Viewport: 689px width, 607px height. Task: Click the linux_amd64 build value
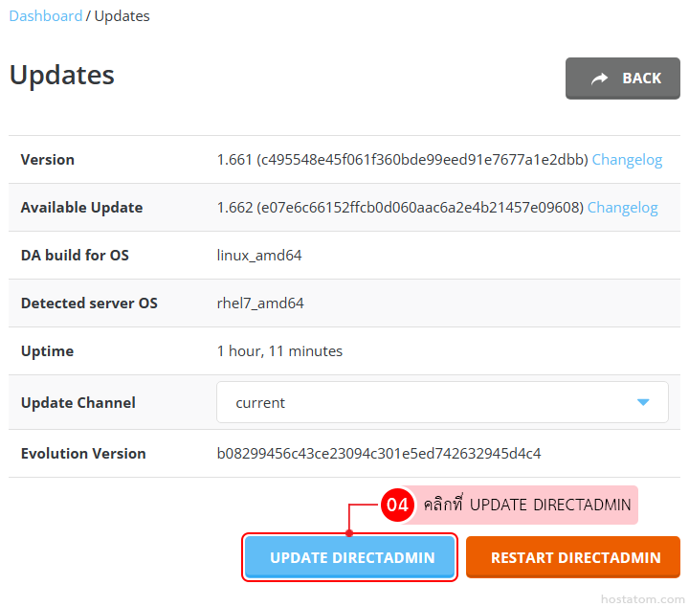[x=259, y=256]
